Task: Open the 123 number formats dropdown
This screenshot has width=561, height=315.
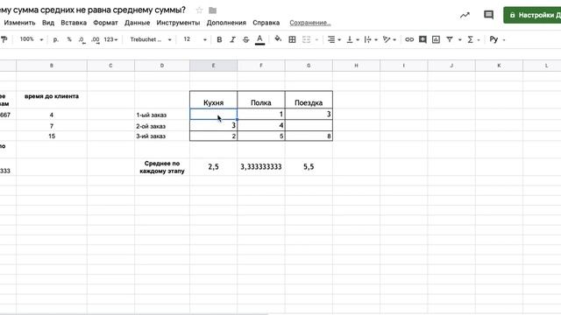Action: [110, 39]
